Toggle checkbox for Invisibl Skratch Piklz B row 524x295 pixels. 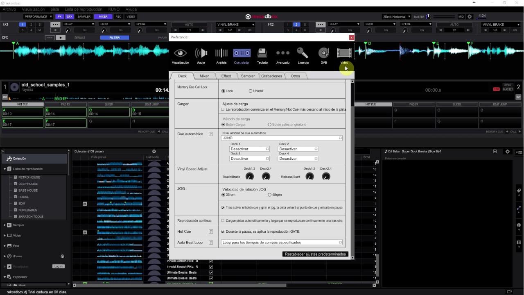click(x=211, y=261)
